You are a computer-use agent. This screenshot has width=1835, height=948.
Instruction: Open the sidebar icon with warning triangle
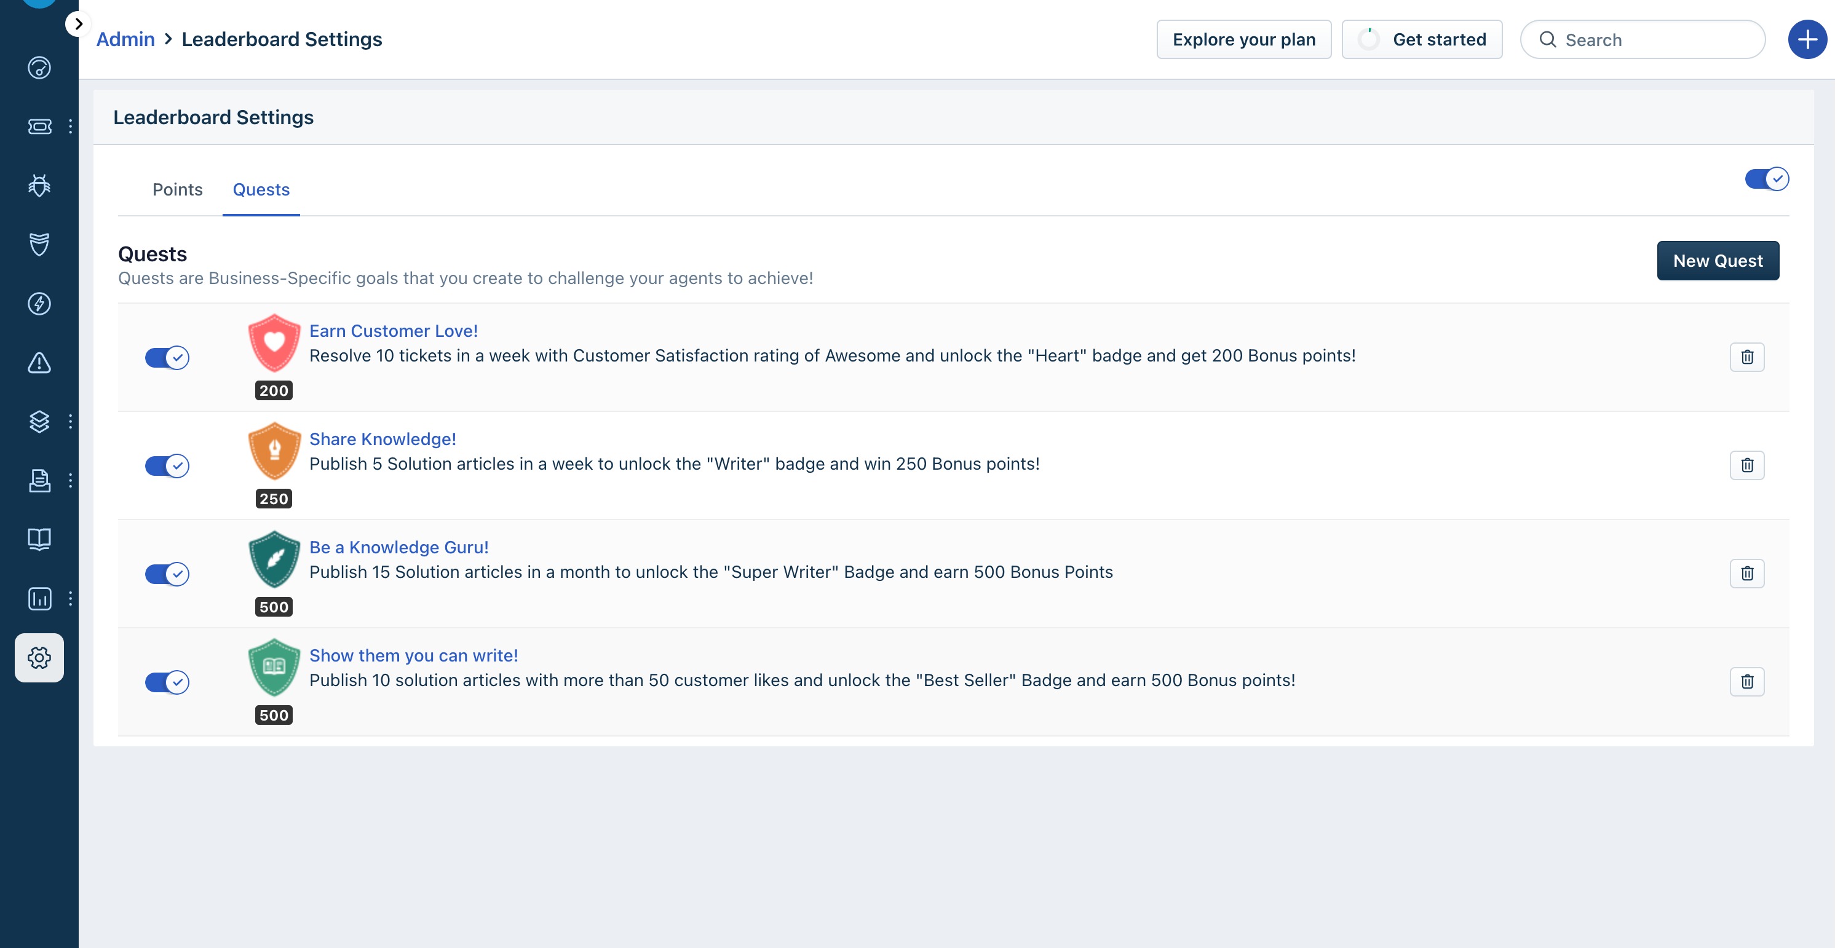tap(39, 363)
